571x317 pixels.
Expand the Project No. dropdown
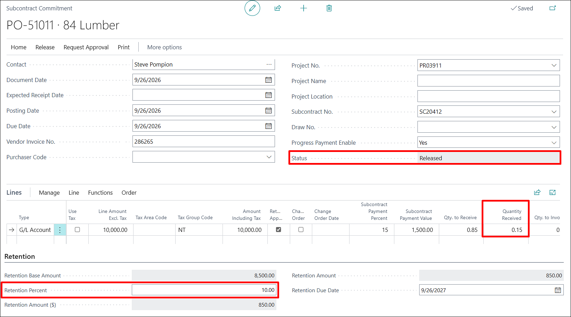click(554, 65)
